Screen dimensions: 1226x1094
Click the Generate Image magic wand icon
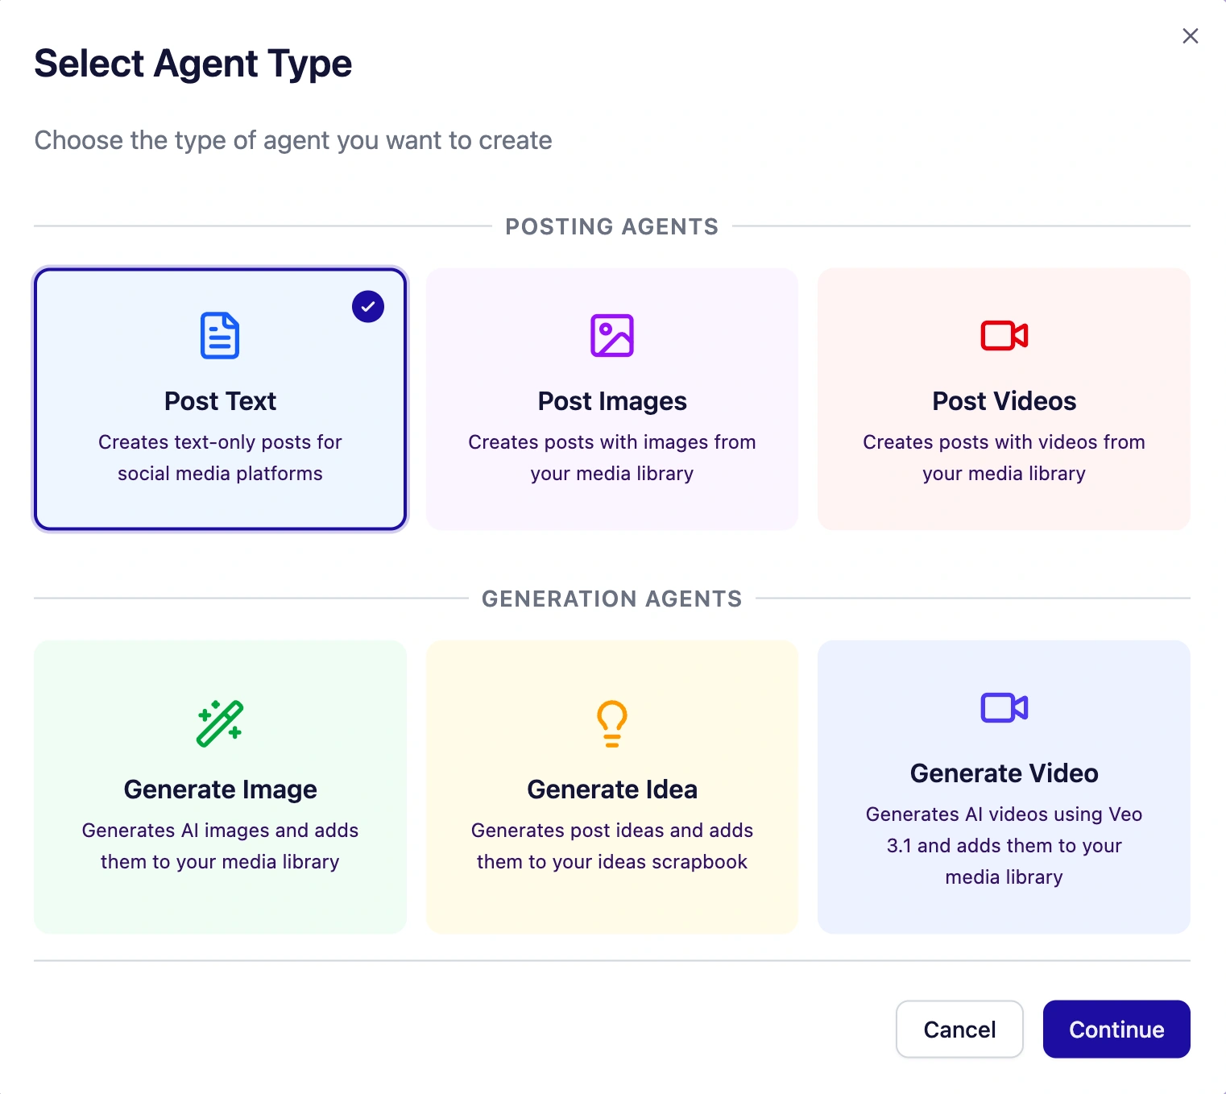click(220, 723)
